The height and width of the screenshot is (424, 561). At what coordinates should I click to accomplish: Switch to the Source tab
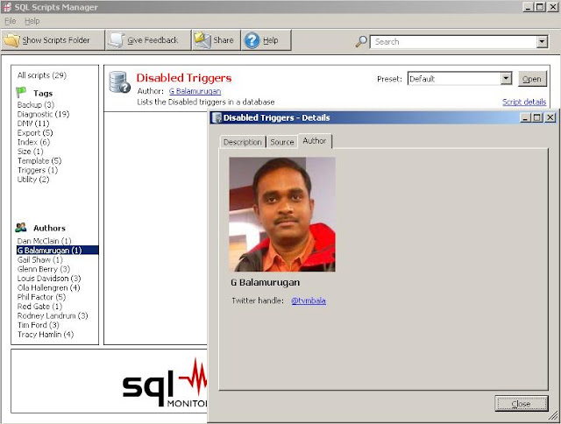point(282,142)
